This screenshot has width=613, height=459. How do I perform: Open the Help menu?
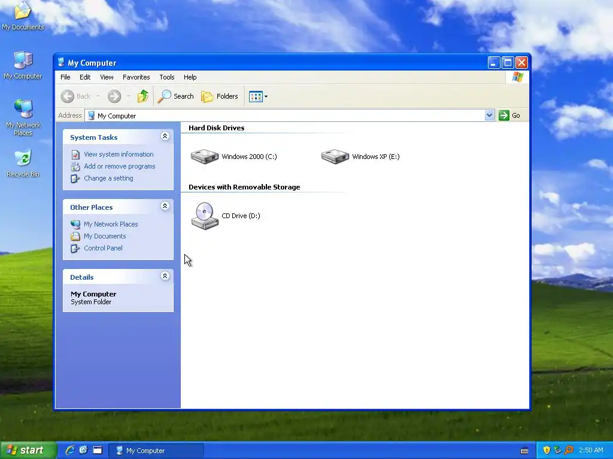190,77
